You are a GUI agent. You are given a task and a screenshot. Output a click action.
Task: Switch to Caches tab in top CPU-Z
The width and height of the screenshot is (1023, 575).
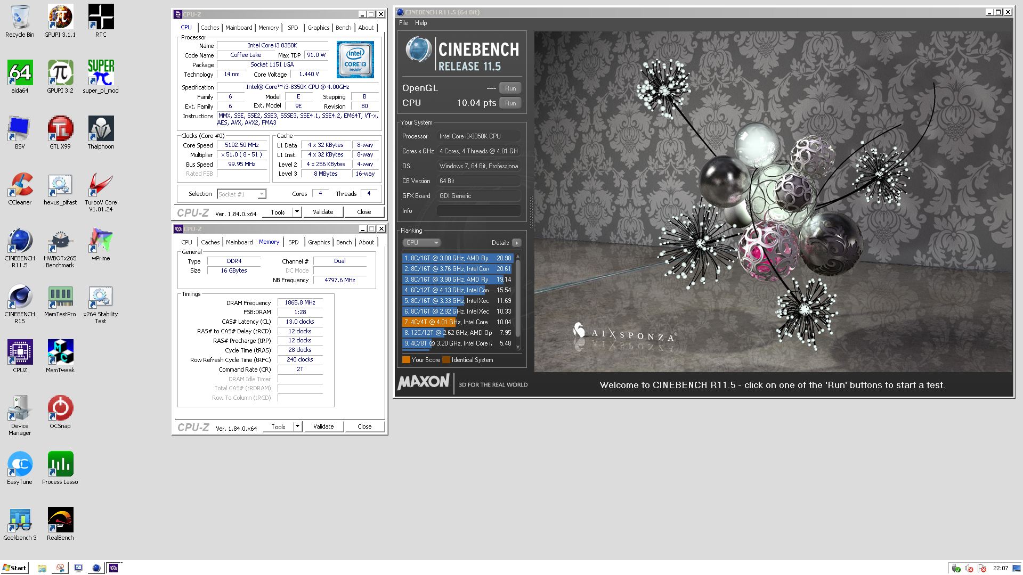coord(209,28)
